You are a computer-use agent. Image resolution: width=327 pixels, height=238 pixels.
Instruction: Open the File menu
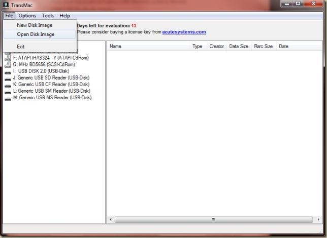9,16
